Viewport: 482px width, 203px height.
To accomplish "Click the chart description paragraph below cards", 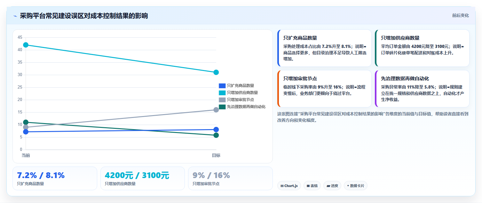I will click(373, 117).
